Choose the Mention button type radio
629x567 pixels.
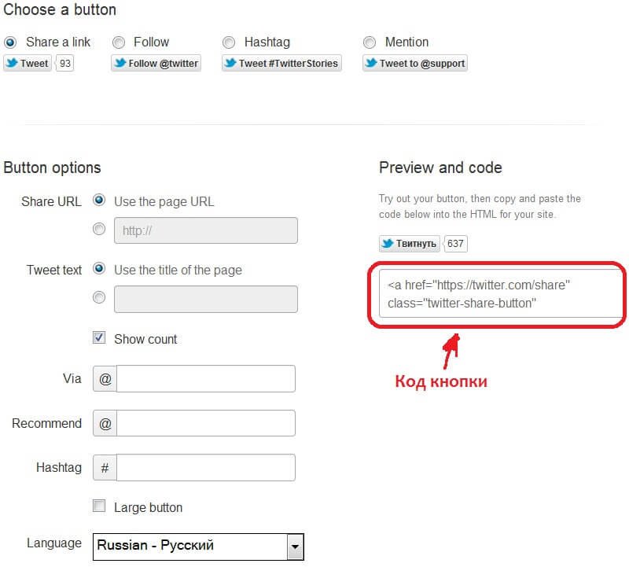point(370,42)
